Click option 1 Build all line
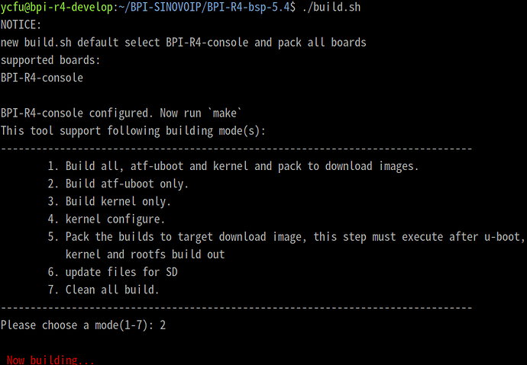 click(233, 166)
